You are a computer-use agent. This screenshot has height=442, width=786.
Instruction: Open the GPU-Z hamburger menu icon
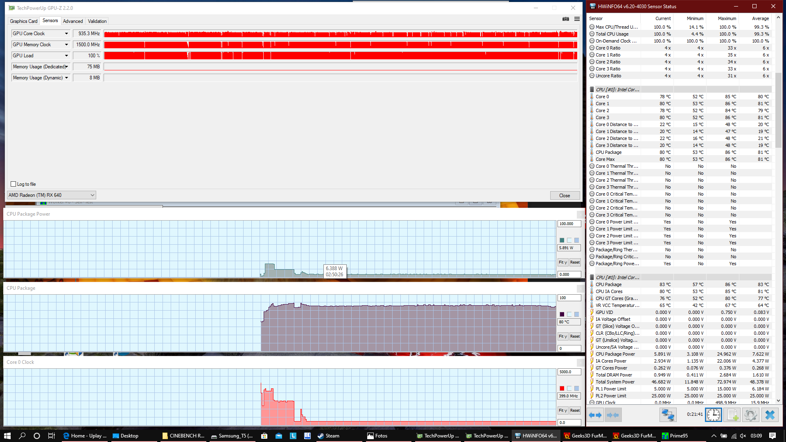click(577, 19)
